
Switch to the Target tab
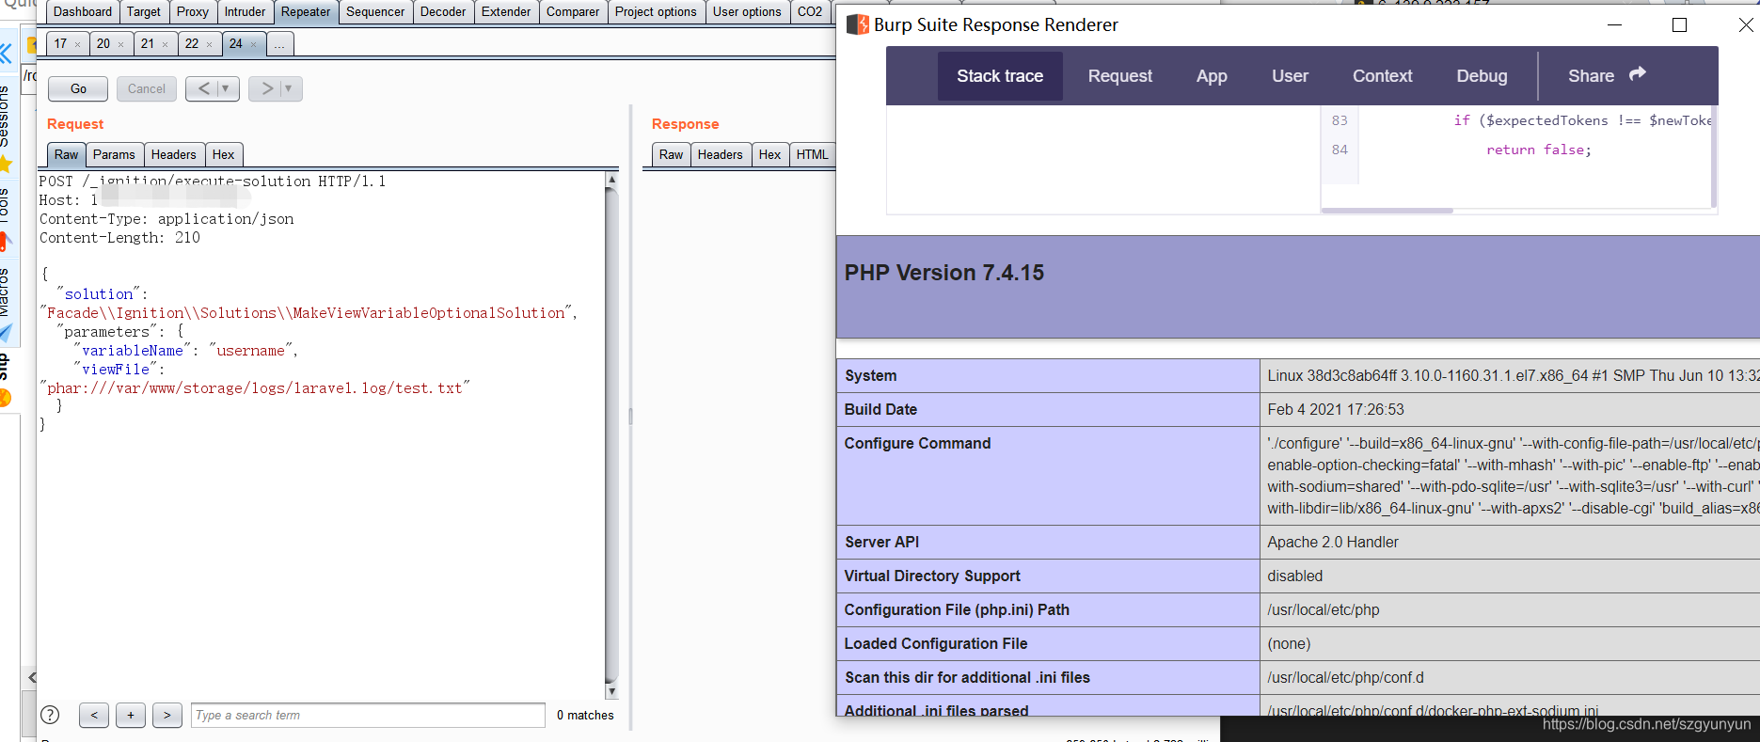pyautogui.click(x=144, y=12)
